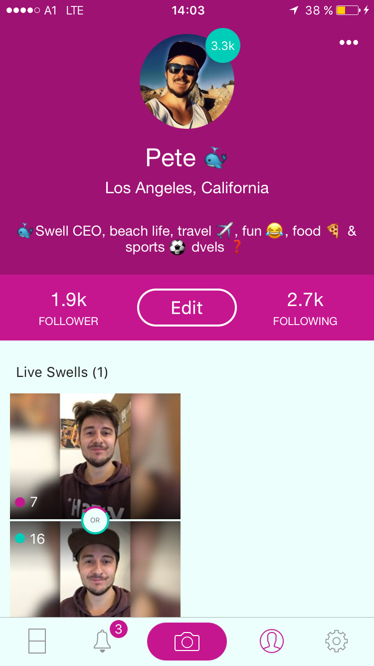The image size is (374, 666).
Task: Tap the red badge showing 3 notifications
Action: (x=119, y=629)
